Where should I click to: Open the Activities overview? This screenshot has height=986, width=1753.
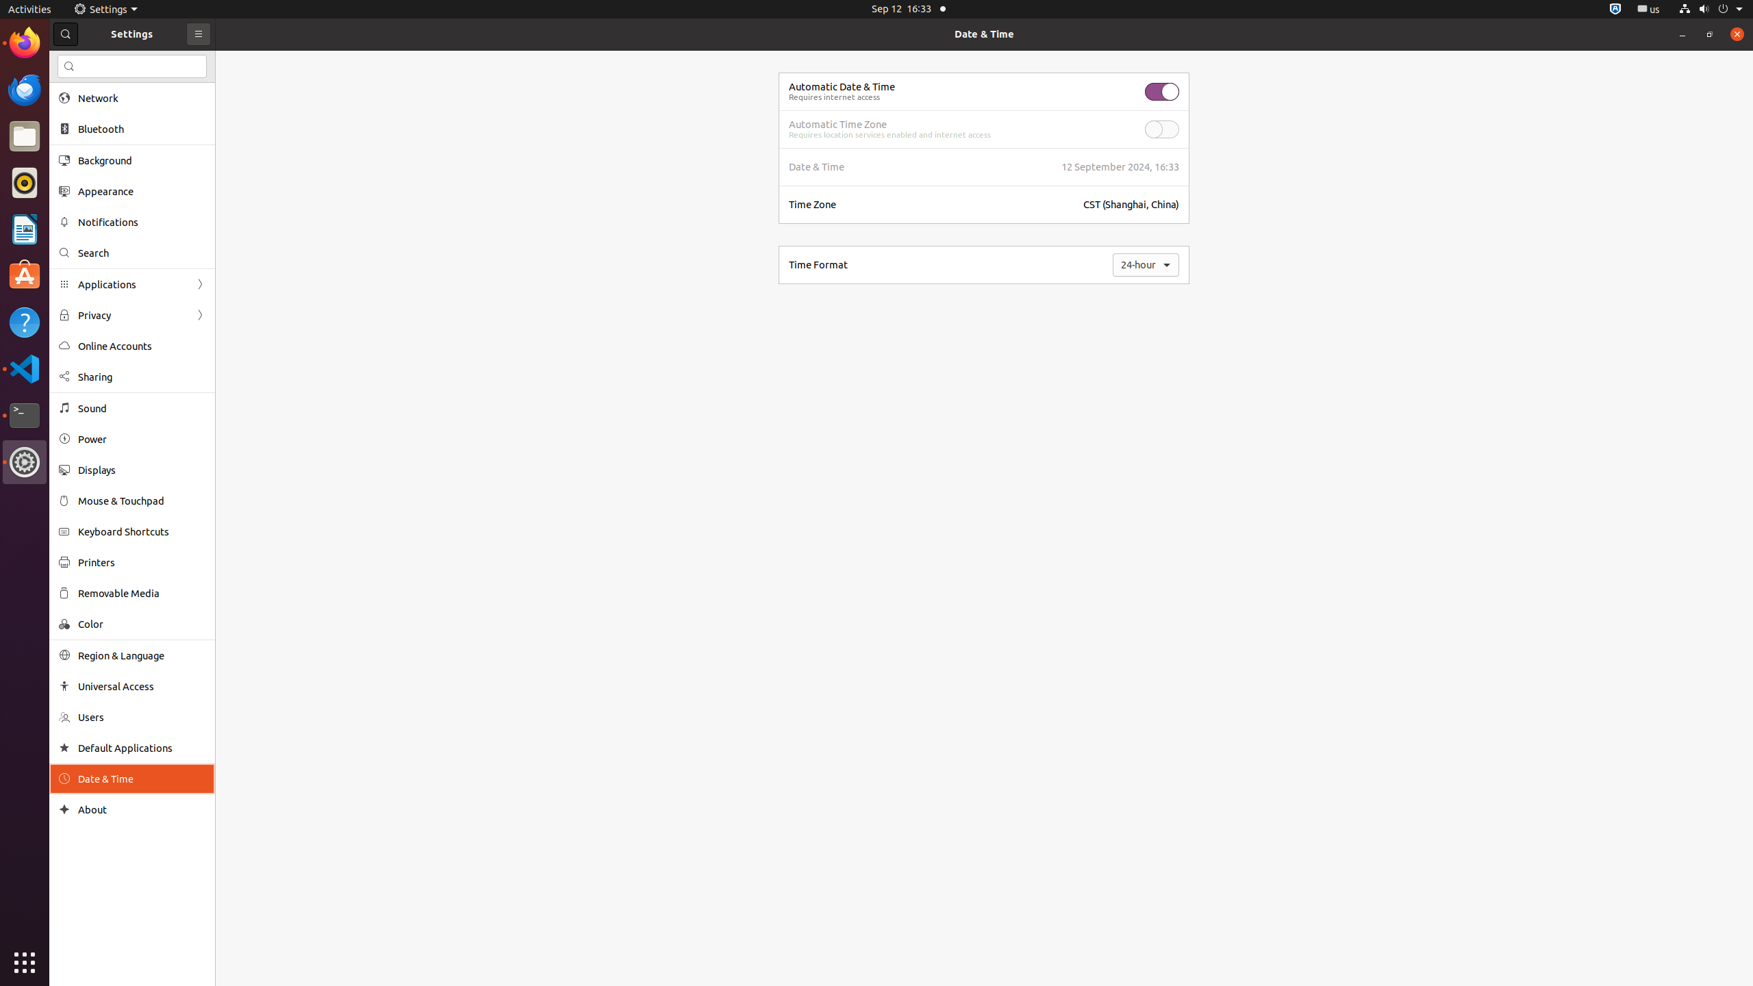(29, 9)
